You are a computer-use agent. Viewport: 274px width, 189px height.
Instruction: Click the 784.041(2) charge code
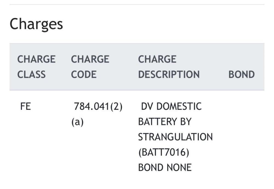pos(98,107)
